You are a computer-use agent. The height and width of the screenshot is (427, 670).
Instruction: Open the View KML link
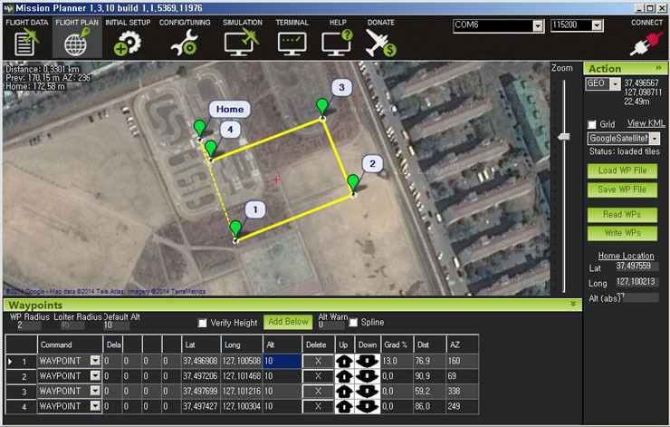point(646,123)
